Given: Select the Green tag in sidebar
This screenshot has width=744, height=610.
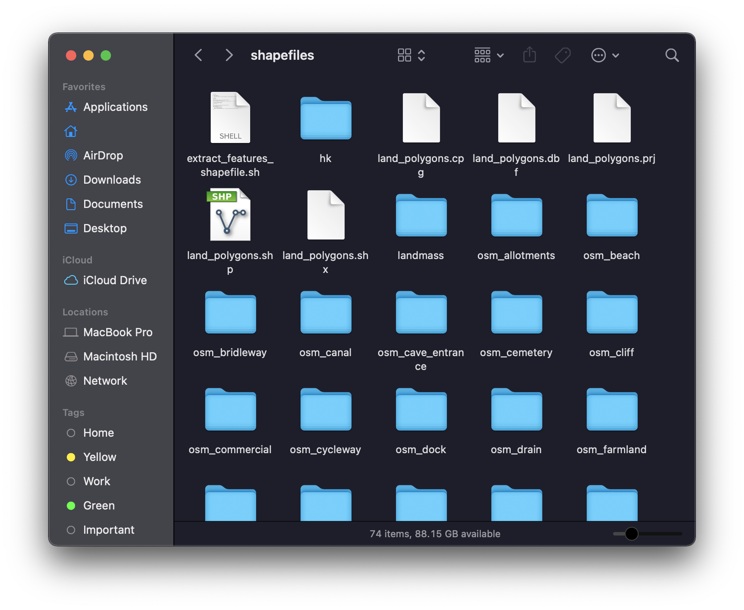Looking at the screenshot, I should pyautogui.click(x=99, y=506).
